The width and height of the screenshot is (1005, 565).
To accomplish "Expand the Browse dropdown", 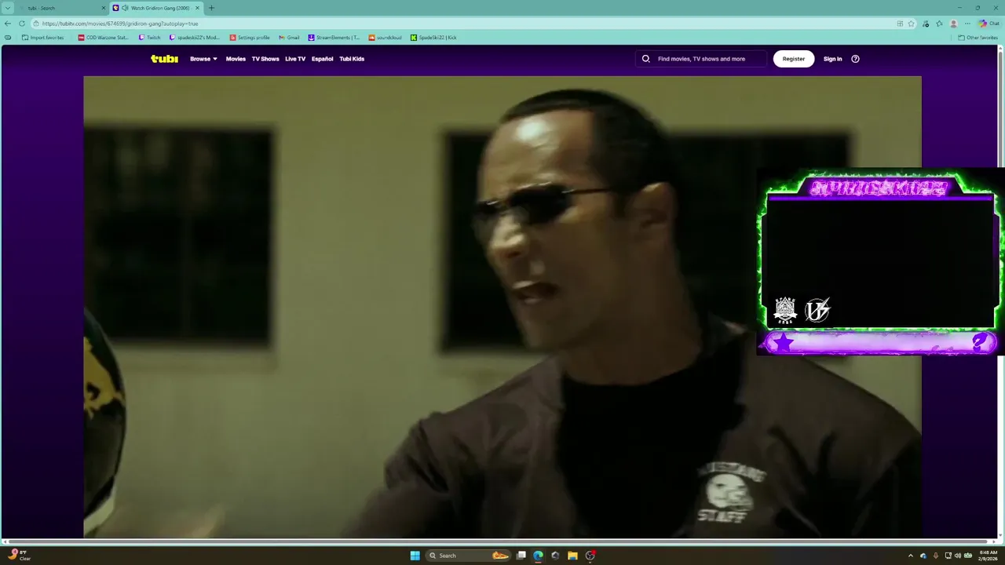I will (x=203, y=59).
